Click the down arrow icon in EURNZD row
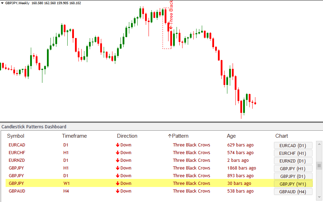 [118, 160]
